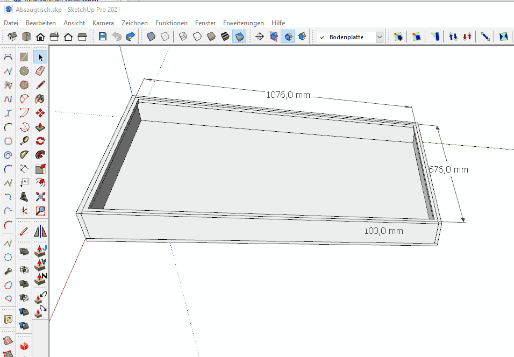
Task: Toggle Back Edges display style
Action: [165, 37]
